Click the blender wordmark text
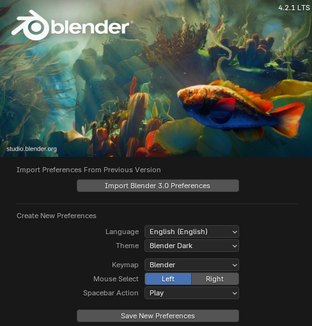This screenshot has height=326, width=312. (x=90, y=27)
